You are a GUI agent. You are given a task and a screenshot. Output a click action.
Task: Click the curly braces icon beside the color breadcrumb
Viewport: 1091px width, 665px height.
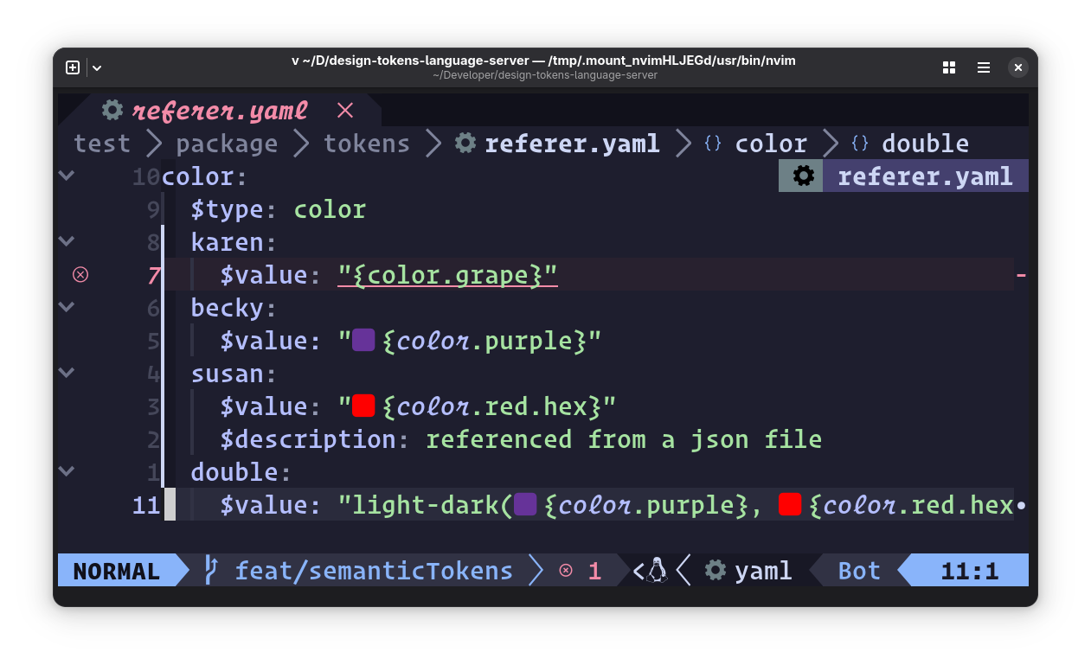712,143
